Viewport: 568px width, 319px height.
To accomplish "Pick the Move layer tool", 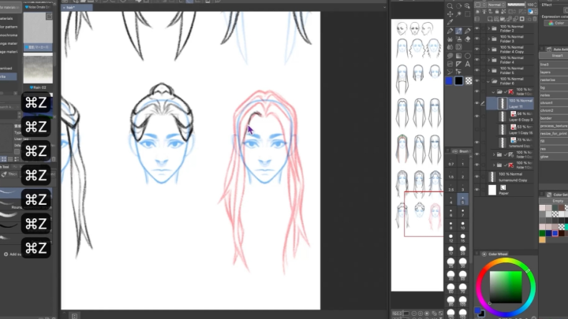I will tap(450, 14).
